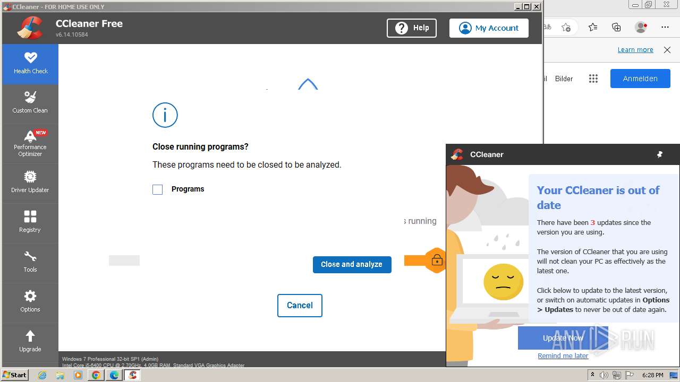Tick the Programs checkbox
The height and width of the screenshot is (382, 680).
(158, 189)
